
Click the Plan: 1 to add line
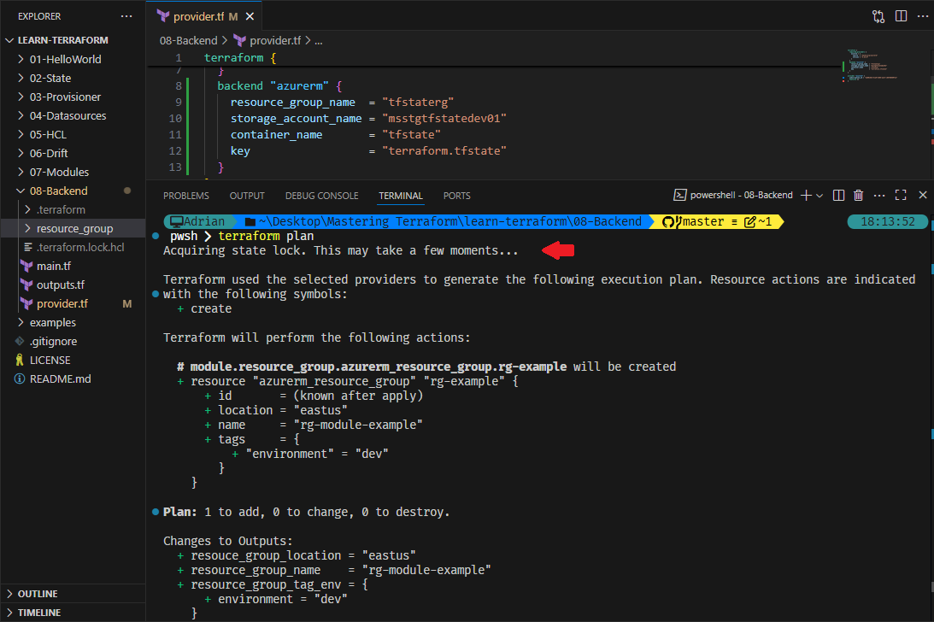(x=306, y=512)
